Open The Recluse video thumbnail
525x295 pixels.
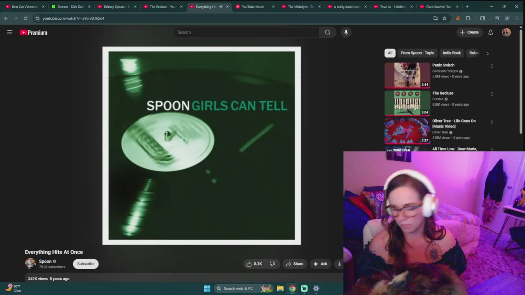tap(407, 103)
